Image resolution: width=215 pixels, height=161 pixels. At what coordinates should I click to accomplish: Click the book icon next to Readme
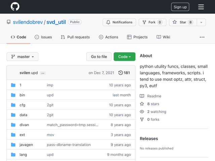click(x=142, y=96)
